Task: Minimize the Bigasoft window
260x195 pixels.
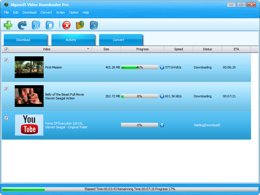Action: (231, 4)
